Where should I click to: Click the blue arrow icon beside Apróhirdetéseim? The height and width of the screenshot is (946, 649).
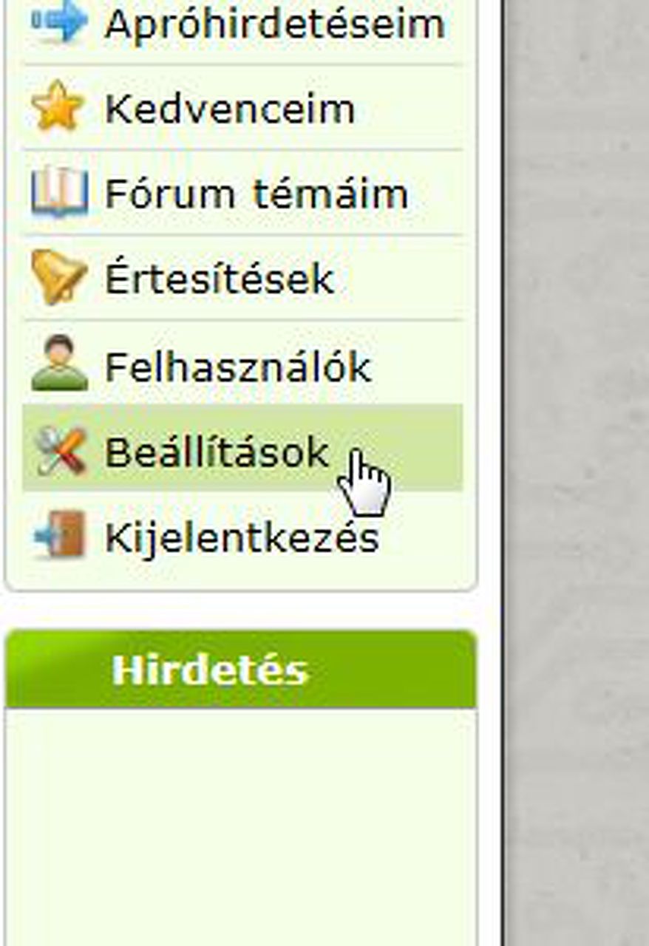point(59,22)
